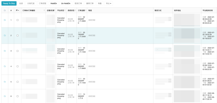Click row number 5 cell
The height and width of the screenshot is (103, 217).
[11, 82]
